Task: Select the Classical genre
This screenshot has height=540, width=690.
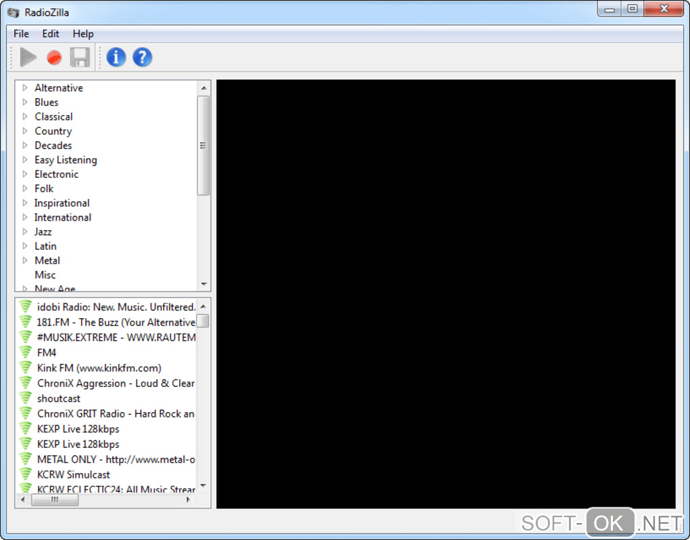Action: (53, 116)
